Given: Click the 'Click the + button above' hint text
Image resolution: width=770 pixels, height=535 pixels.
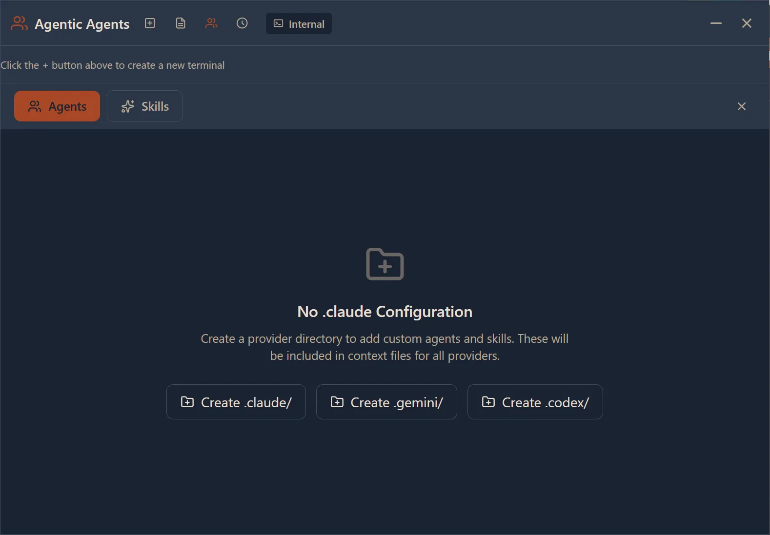Looking at the screenshot, I should 113,65.
